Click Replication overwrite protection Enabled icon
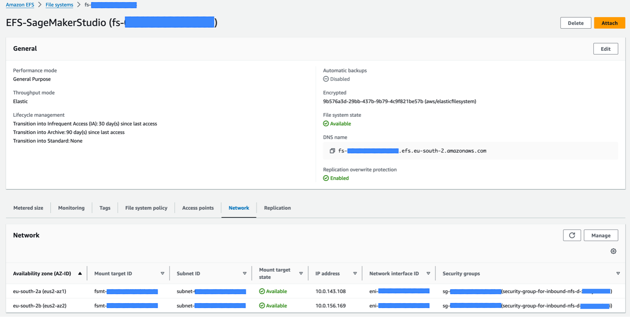The height and width of the screenshot is (319, 630). click(x=326, y=178)
